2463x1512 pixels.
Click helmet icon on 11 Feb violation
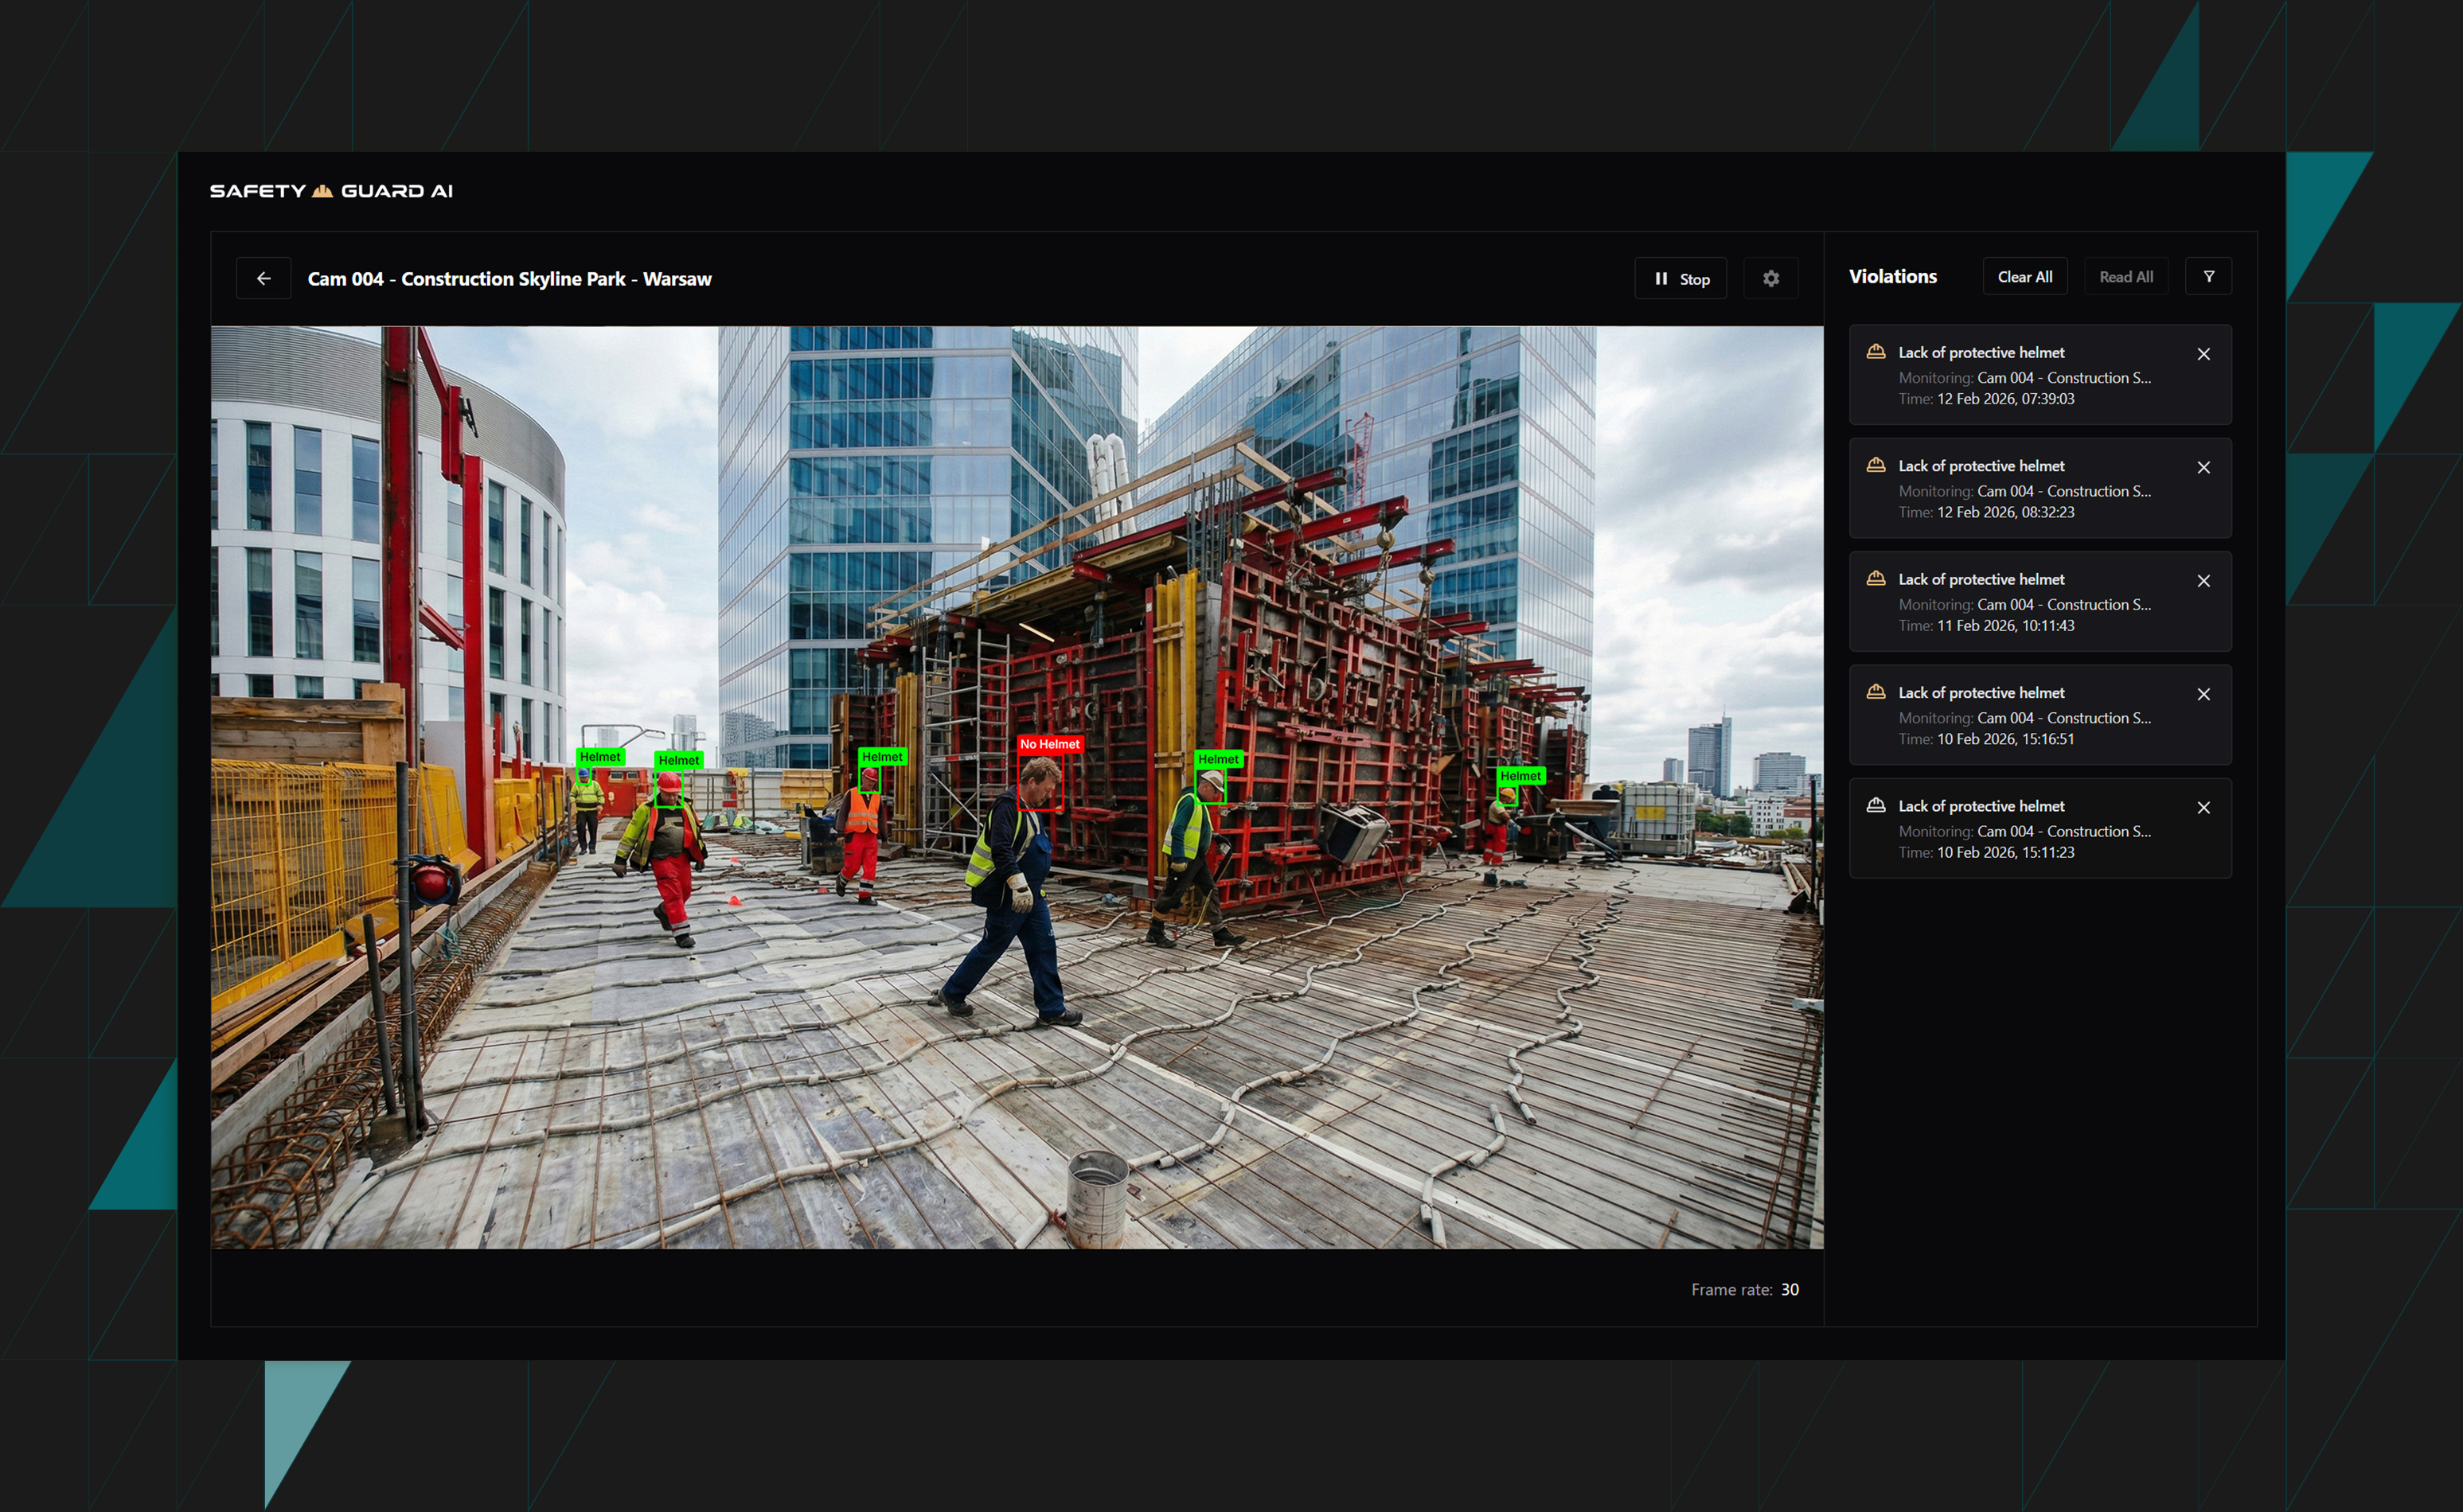click(x=1876, y=579)
